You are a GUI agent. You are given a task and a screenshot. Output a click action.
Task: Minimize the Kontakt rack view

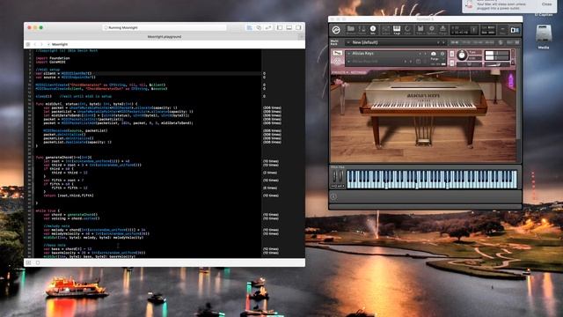click(x=502, y=30)
